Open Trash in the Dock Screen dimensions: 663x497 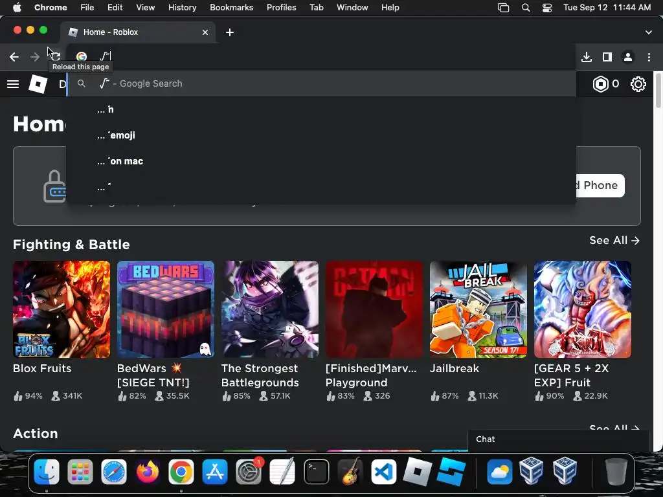pos(616,471)
